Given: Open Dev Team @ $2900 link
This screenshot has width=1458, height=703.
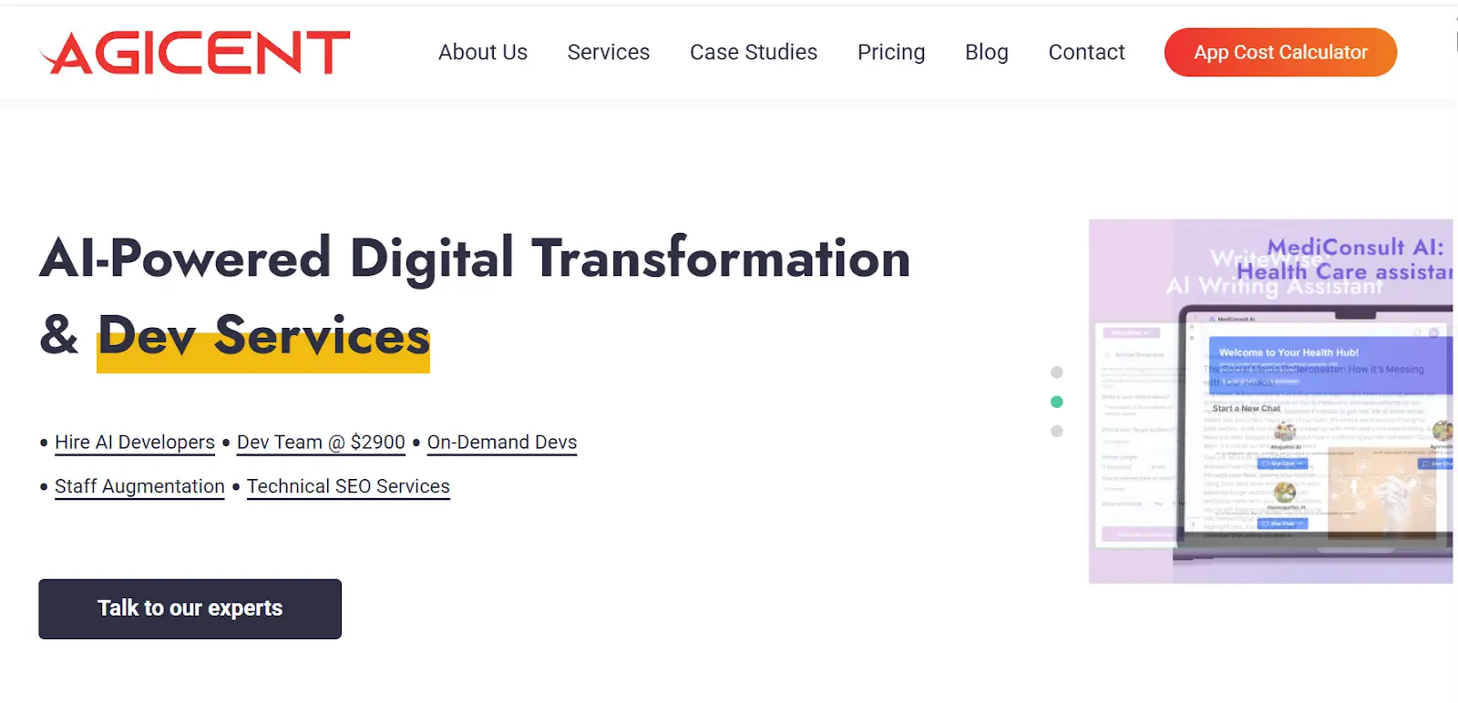Looking at the screenshot, I should 321,443.
